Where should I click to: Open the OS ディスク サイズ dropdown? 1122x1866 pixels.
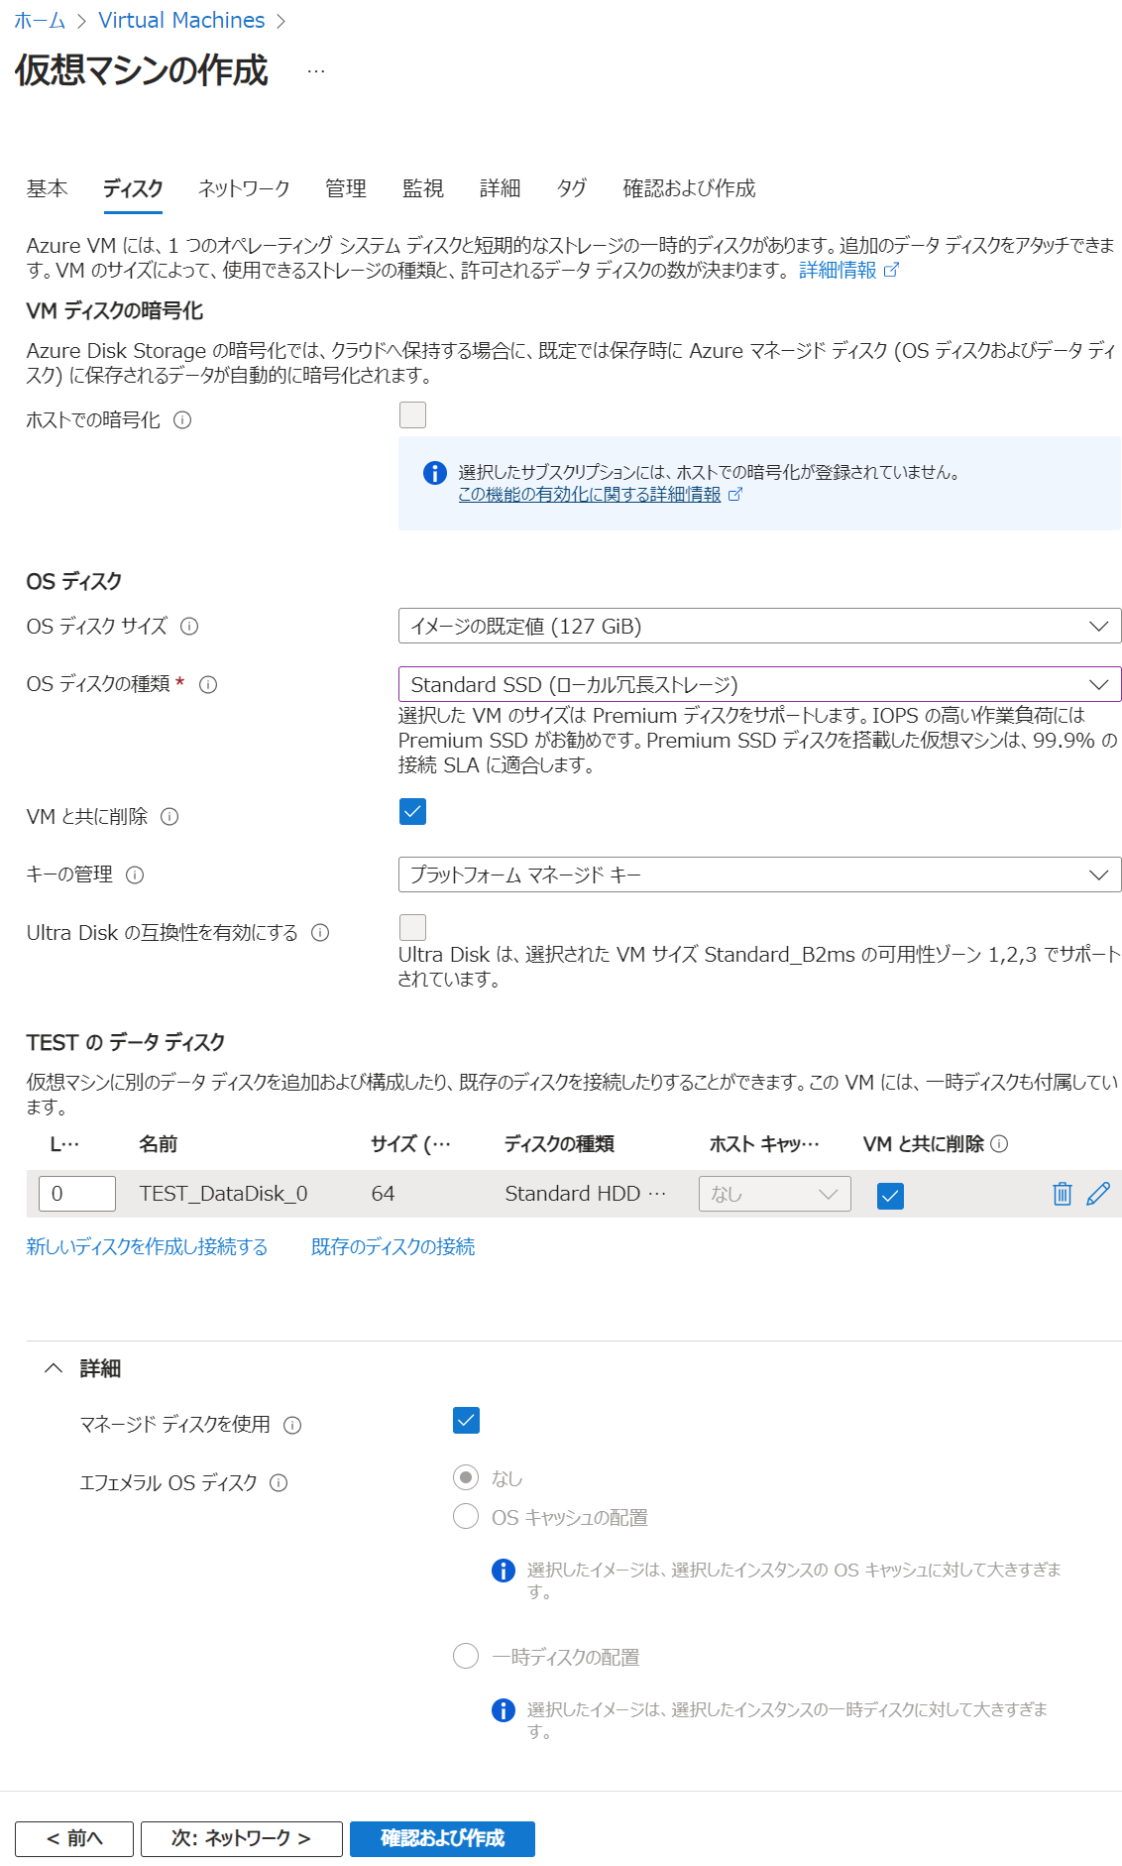(x=759, y=627)
